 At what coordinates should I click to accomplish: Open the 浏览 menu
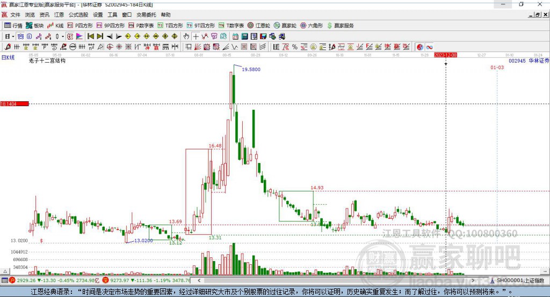click(x=30, y=14)
